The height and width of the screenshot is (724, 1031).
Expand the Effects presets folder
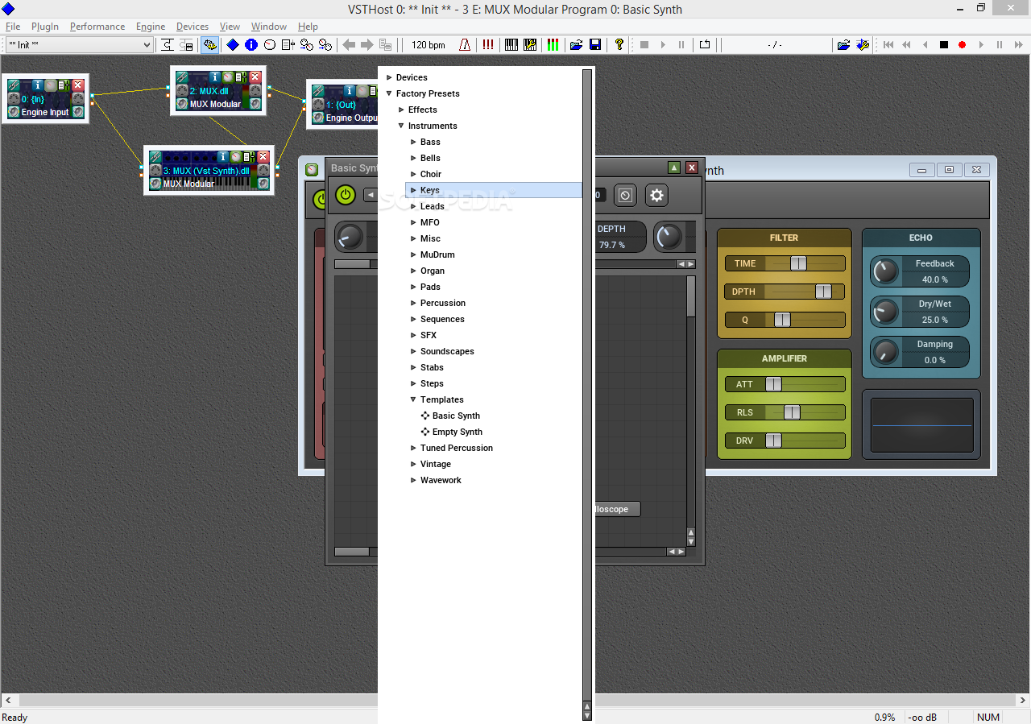pyautogui.click(x=401, y=110)
